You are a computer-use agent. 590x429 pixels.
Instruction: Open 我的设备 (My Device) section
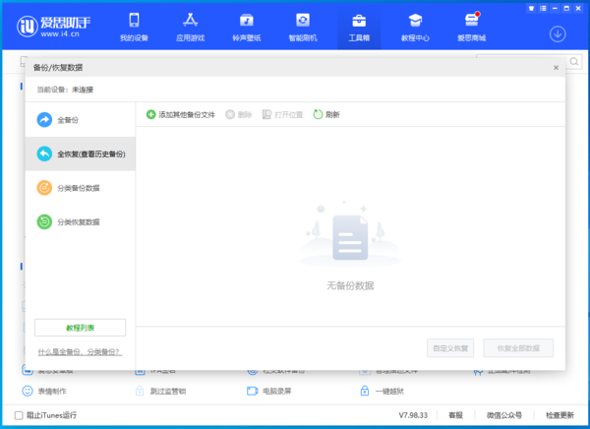(134, 28)
